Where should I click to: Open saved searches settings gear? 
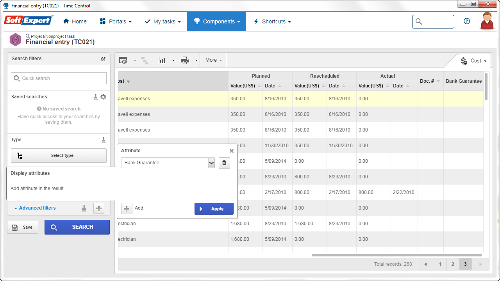pyautogui.click(x=103, y=97)
